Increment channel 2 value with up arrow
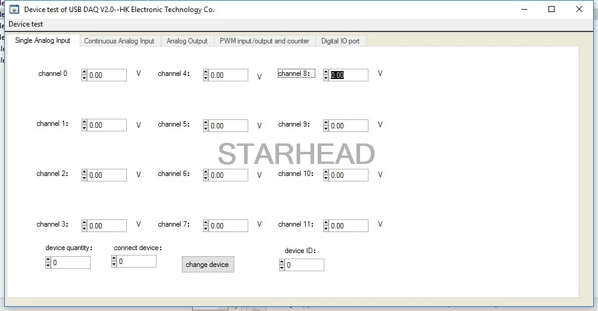The height and width of the screenshot is (311, 598). coord(85,172)
